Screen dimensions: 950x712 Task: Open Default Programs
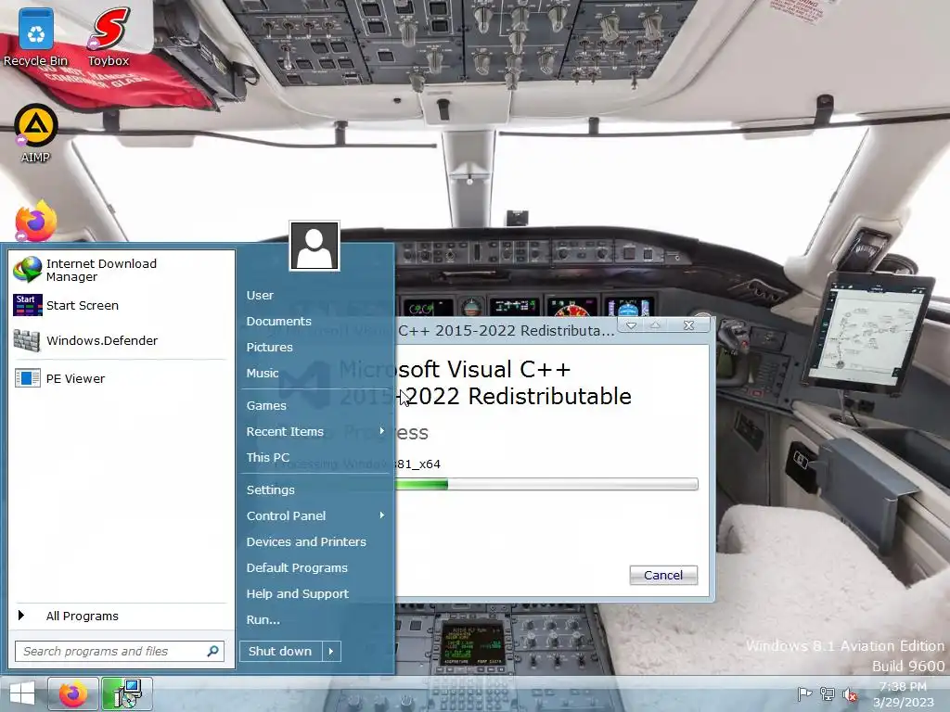(x=297, y=568)
